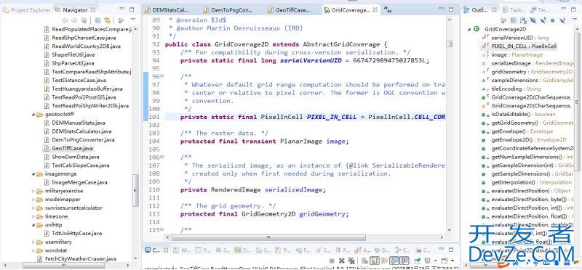Switch to the Terminal view tab
The width and height of the screenshot is (582, 270).
click(x=541, y=10)
